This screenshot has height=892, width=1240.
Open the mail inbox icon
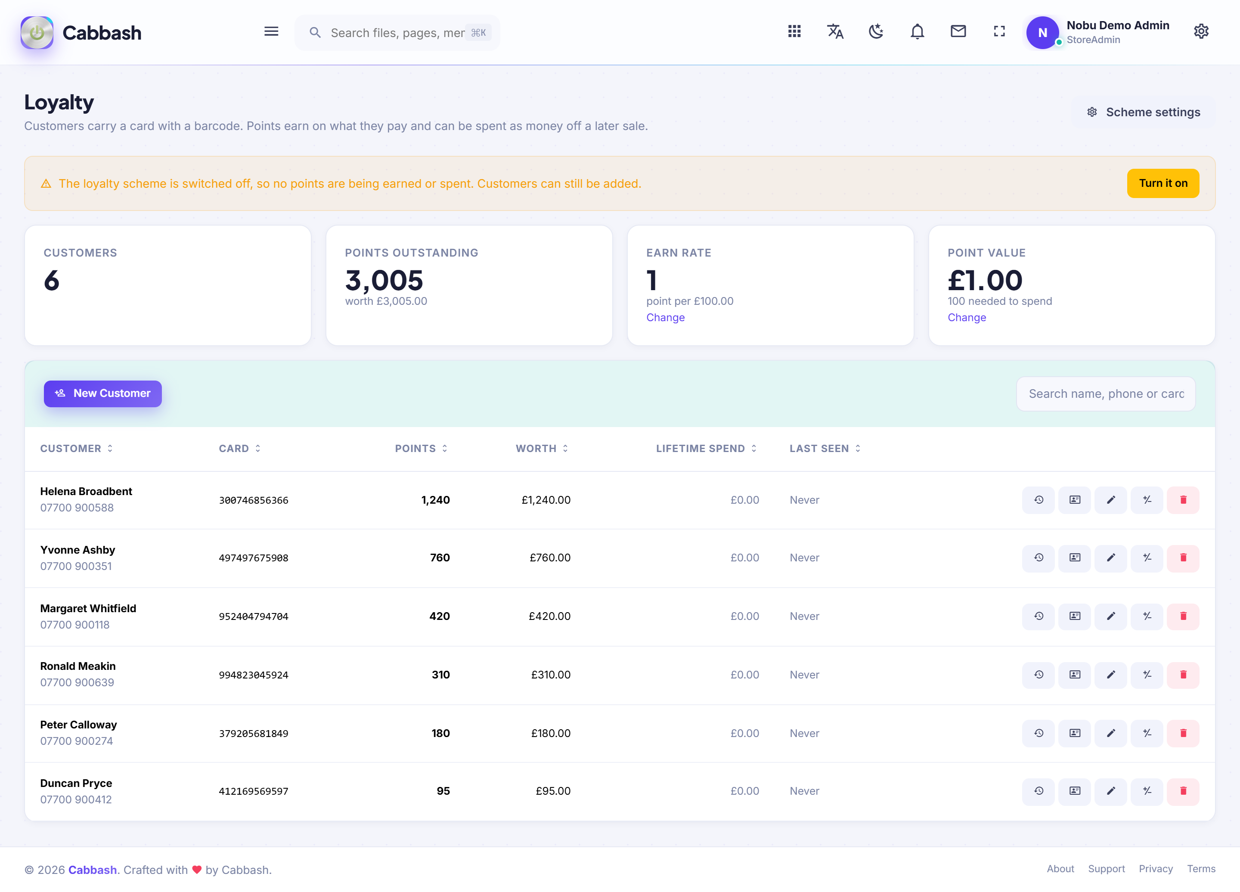tap(958, 32)
